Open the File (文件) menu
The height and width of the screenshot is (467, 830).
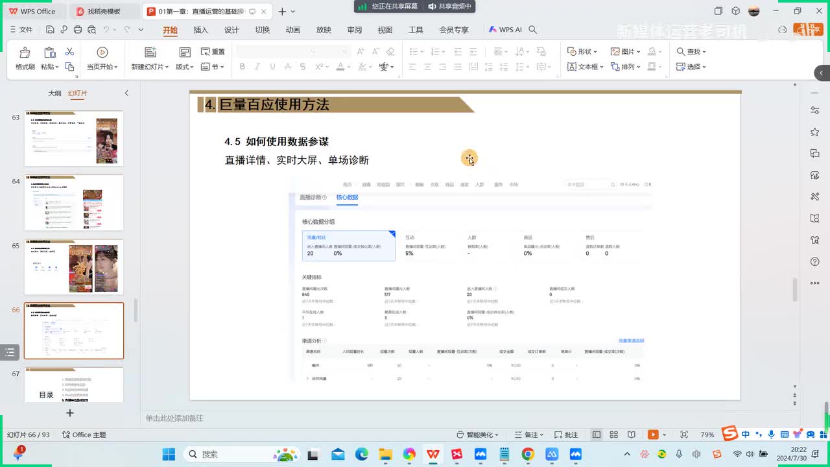(x=21, y=30)
